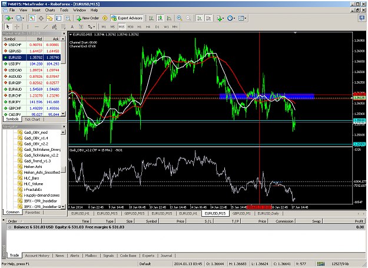Toggle chart Auto Scroll

point(200,18)
